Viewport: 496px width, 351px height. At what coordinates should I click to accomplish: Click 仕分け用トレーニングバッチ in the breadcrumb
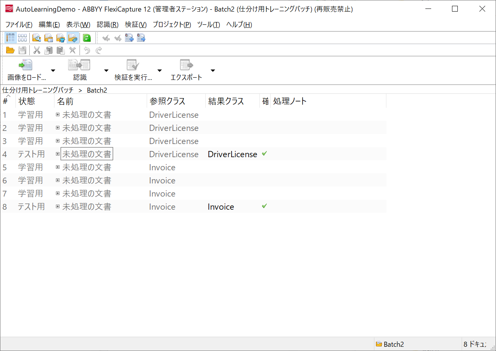38,90
